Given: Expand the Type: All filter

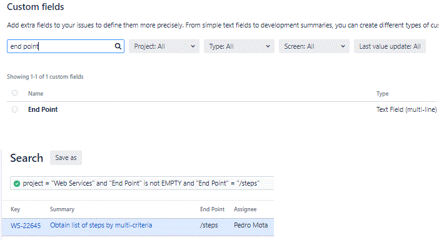Looking at the screenshot, I should [239, 46].
